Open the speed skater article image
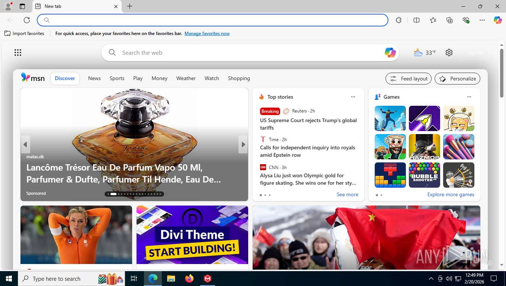506x286 pixels. (x=76, y=235)
